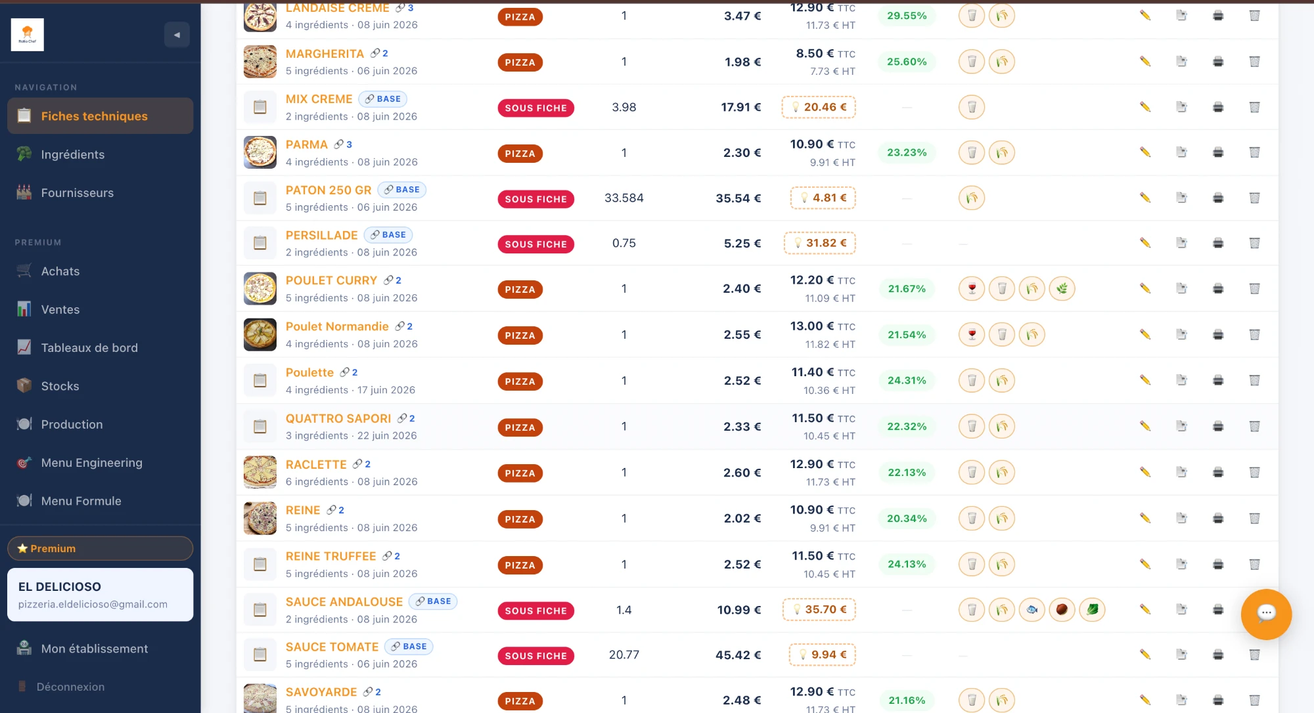The height and width of the screenshot is (713, 1314).
Task: Click the BASE tag on MIX CREME
Action: [x=383, y=99]
